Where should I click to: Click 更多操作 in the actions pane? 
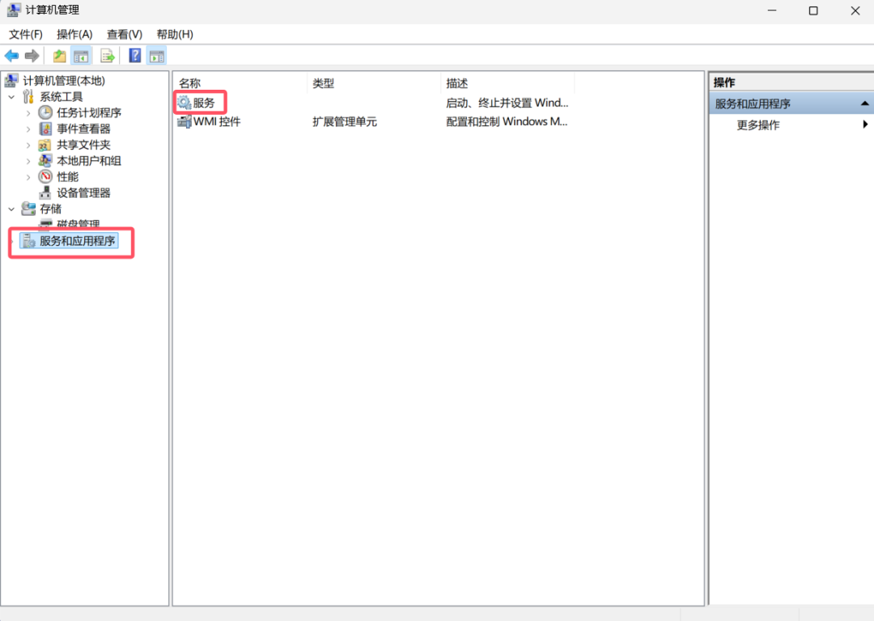pos(758,125)
